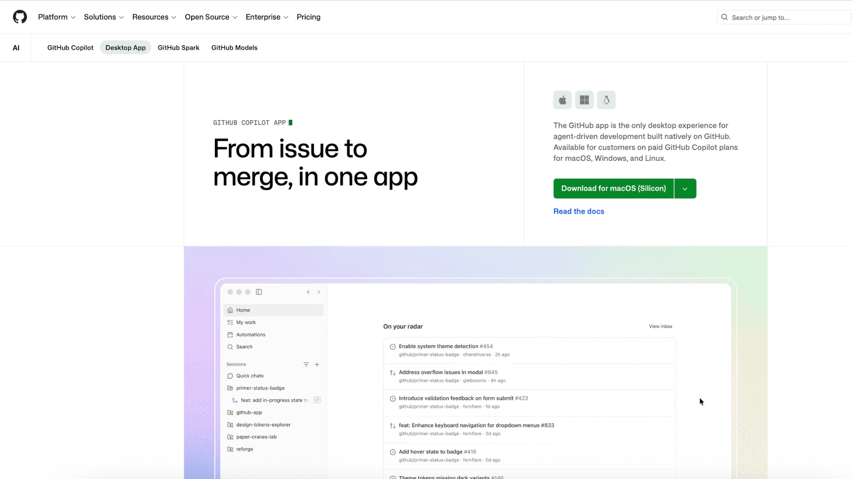Expand the Resources menu
Image resolution: width=852 pixels, height=479 pixels.
tap(154, 17)
